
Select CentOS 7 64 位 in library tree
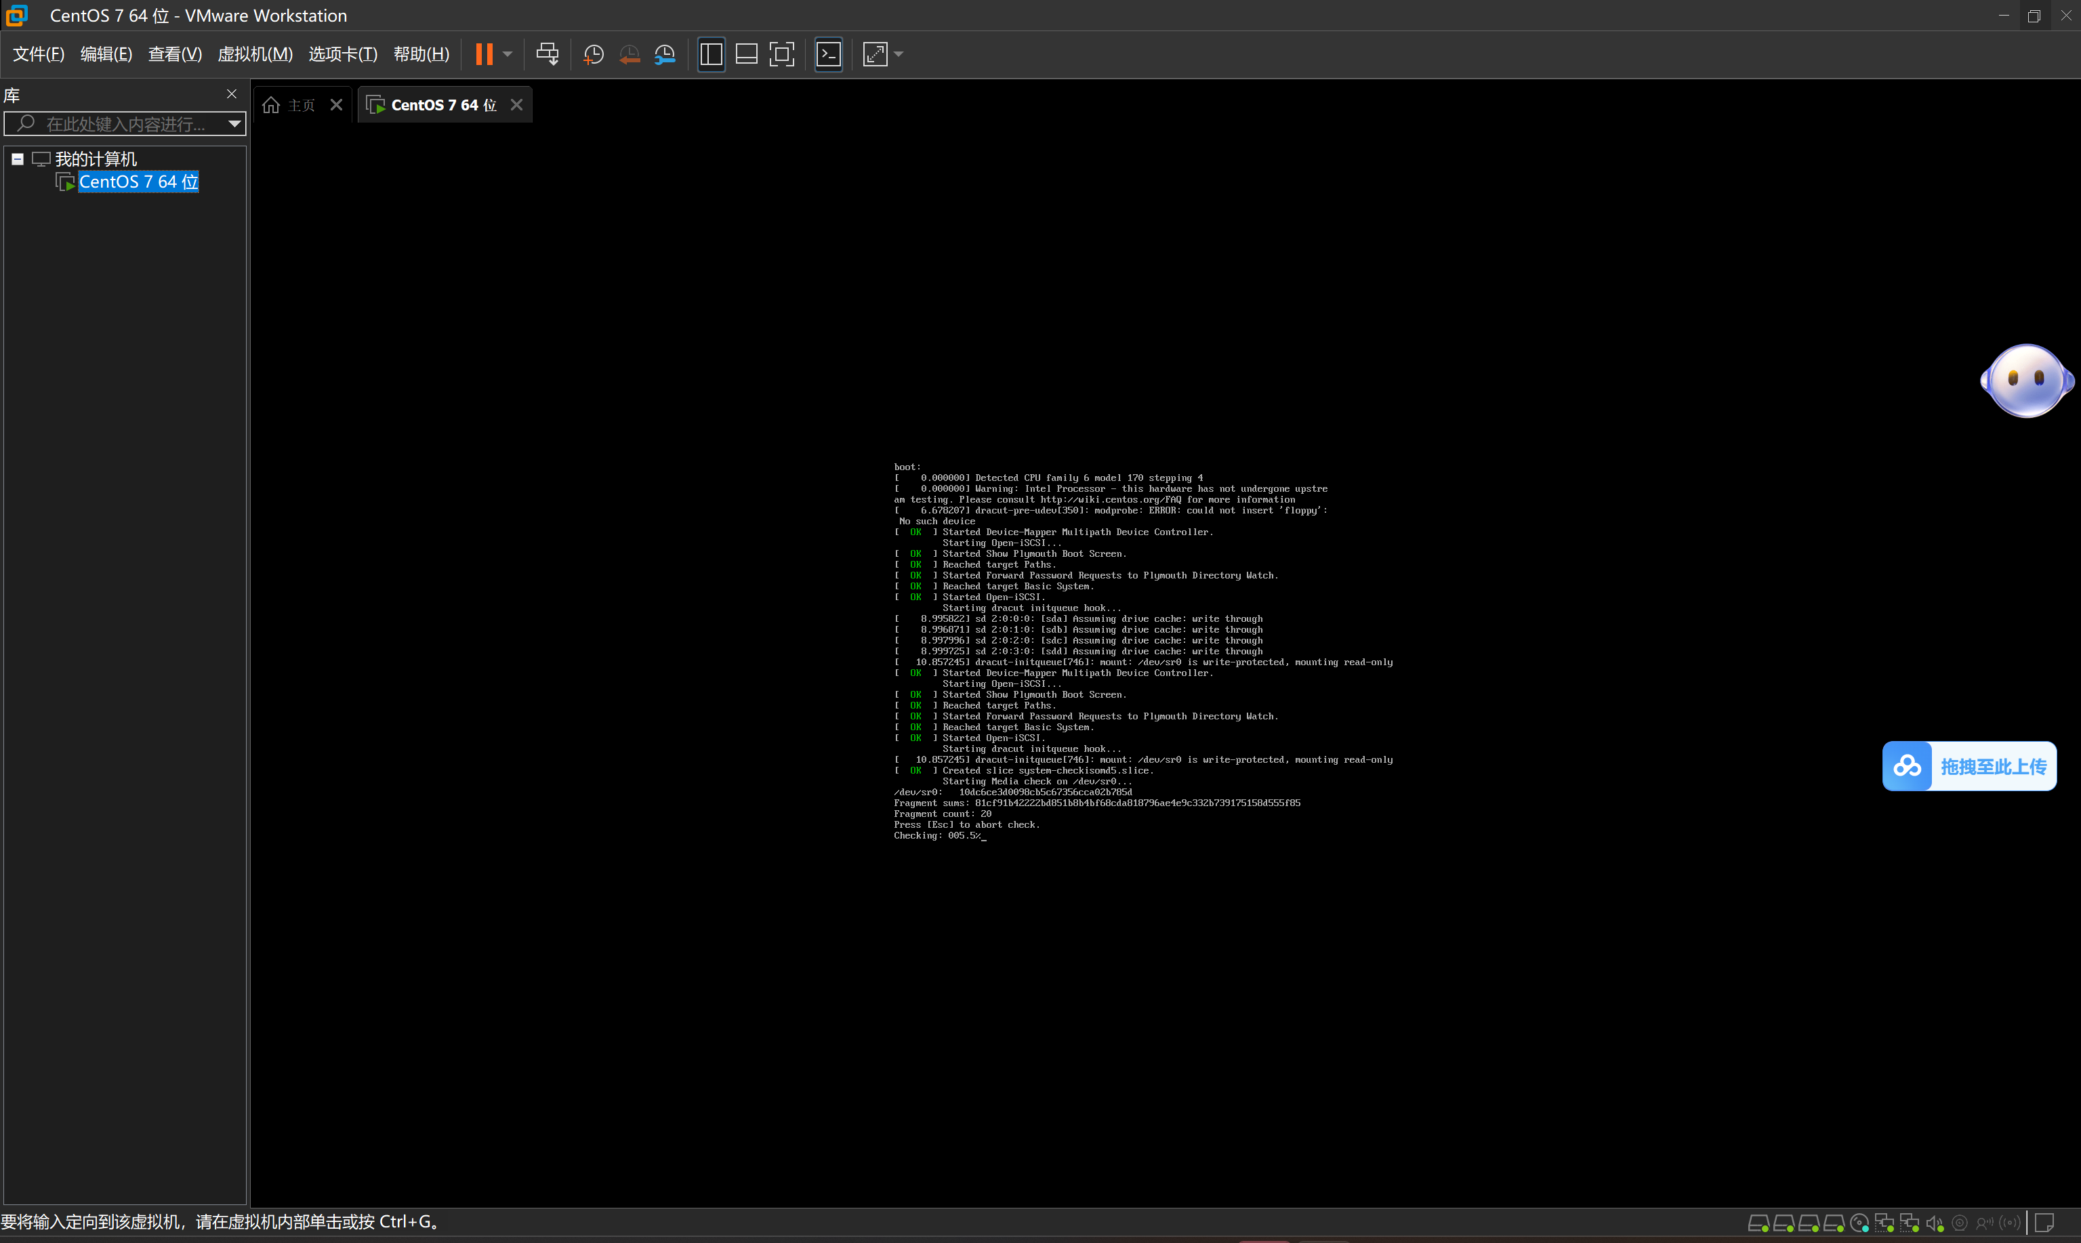tap(138, 181)
